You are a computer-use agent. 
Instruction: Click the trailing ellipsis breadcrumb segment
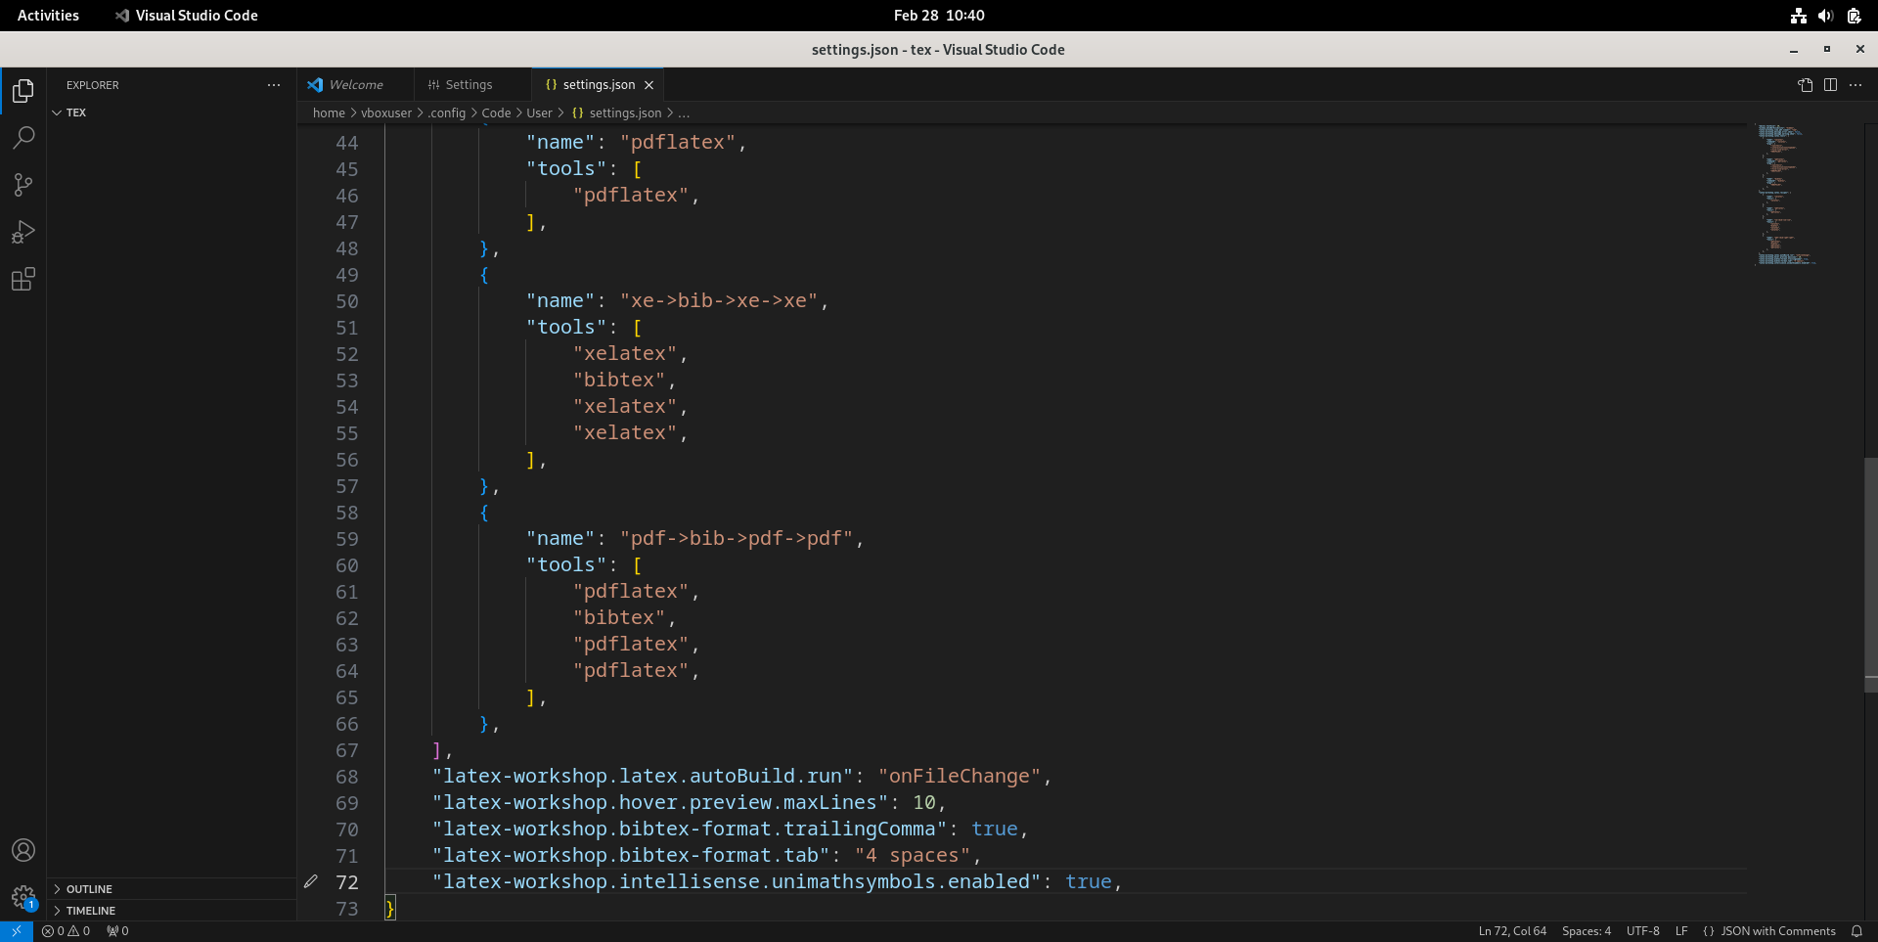(x=684, y=113)
